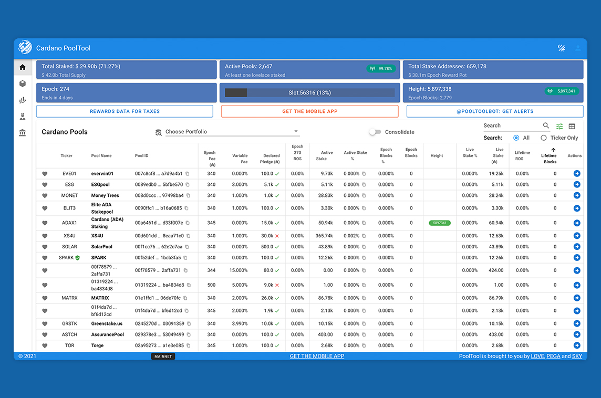The width and height of the screenshot is (601, 398).
Task: Sort by the Declared Pledge column header
Action: pos(270,159)
